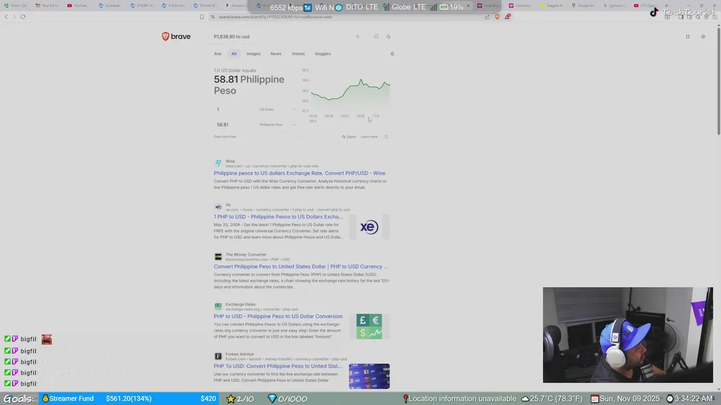Switch to the Seagate browser tab
The image size is (721, 405).
point(551,6)
